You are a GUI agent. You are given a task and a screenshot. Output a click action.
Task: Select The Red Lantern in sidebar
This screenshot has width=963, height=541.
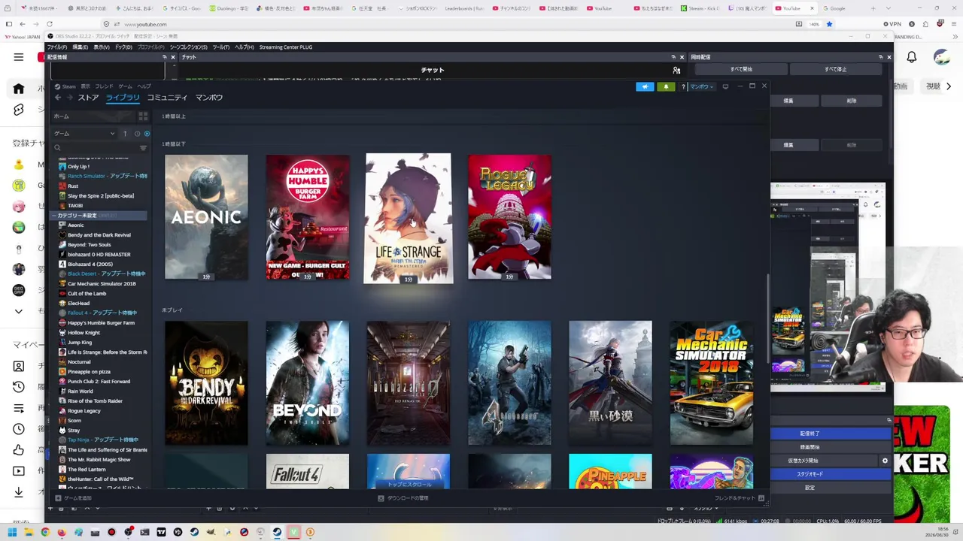87,470
